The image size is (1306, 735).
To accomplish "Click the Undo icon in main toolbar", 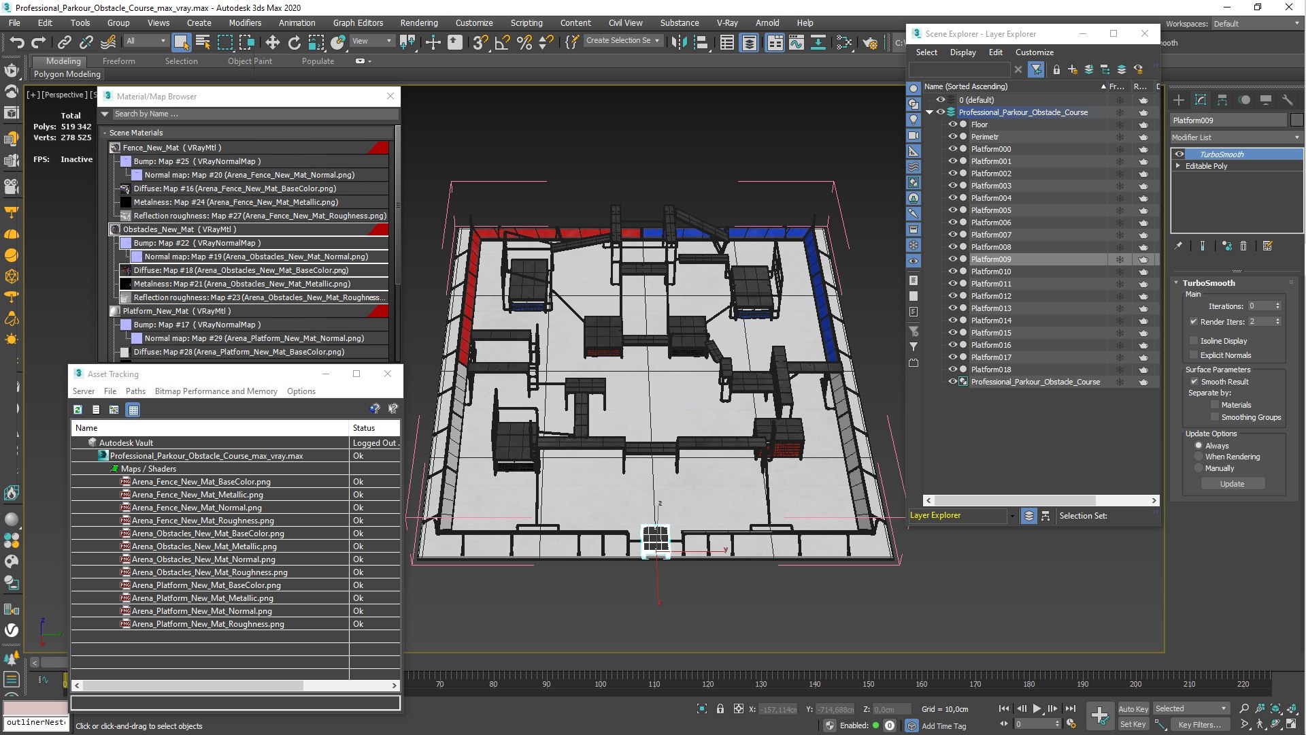I will point(16,43).
